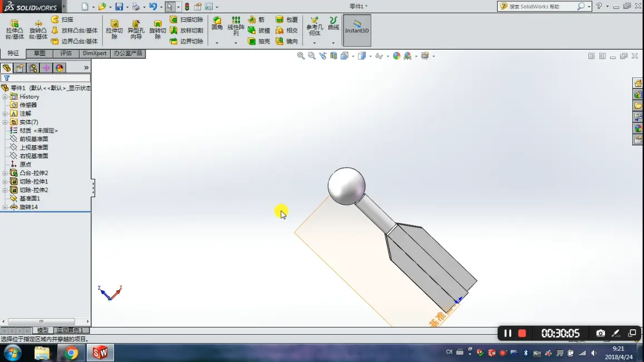Switch to the DimXpertManager panel tab
The width and height of the screenshot is (644, 362).
click(46, 68)
